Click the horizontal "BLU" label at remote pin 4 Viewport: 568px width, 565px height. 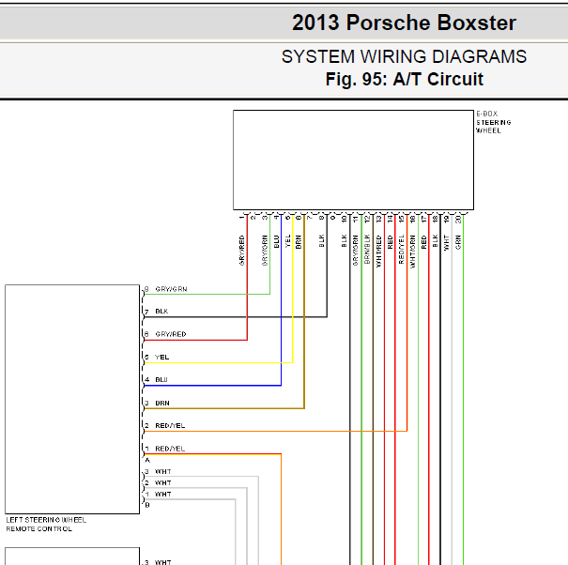[161, 379]
